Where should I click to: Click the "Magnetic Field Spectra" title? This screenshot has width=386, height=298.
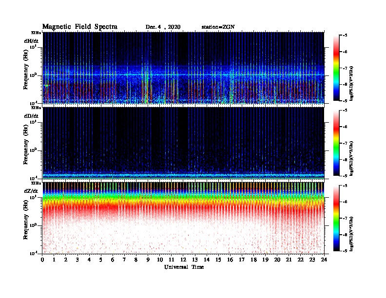(80, 27)
